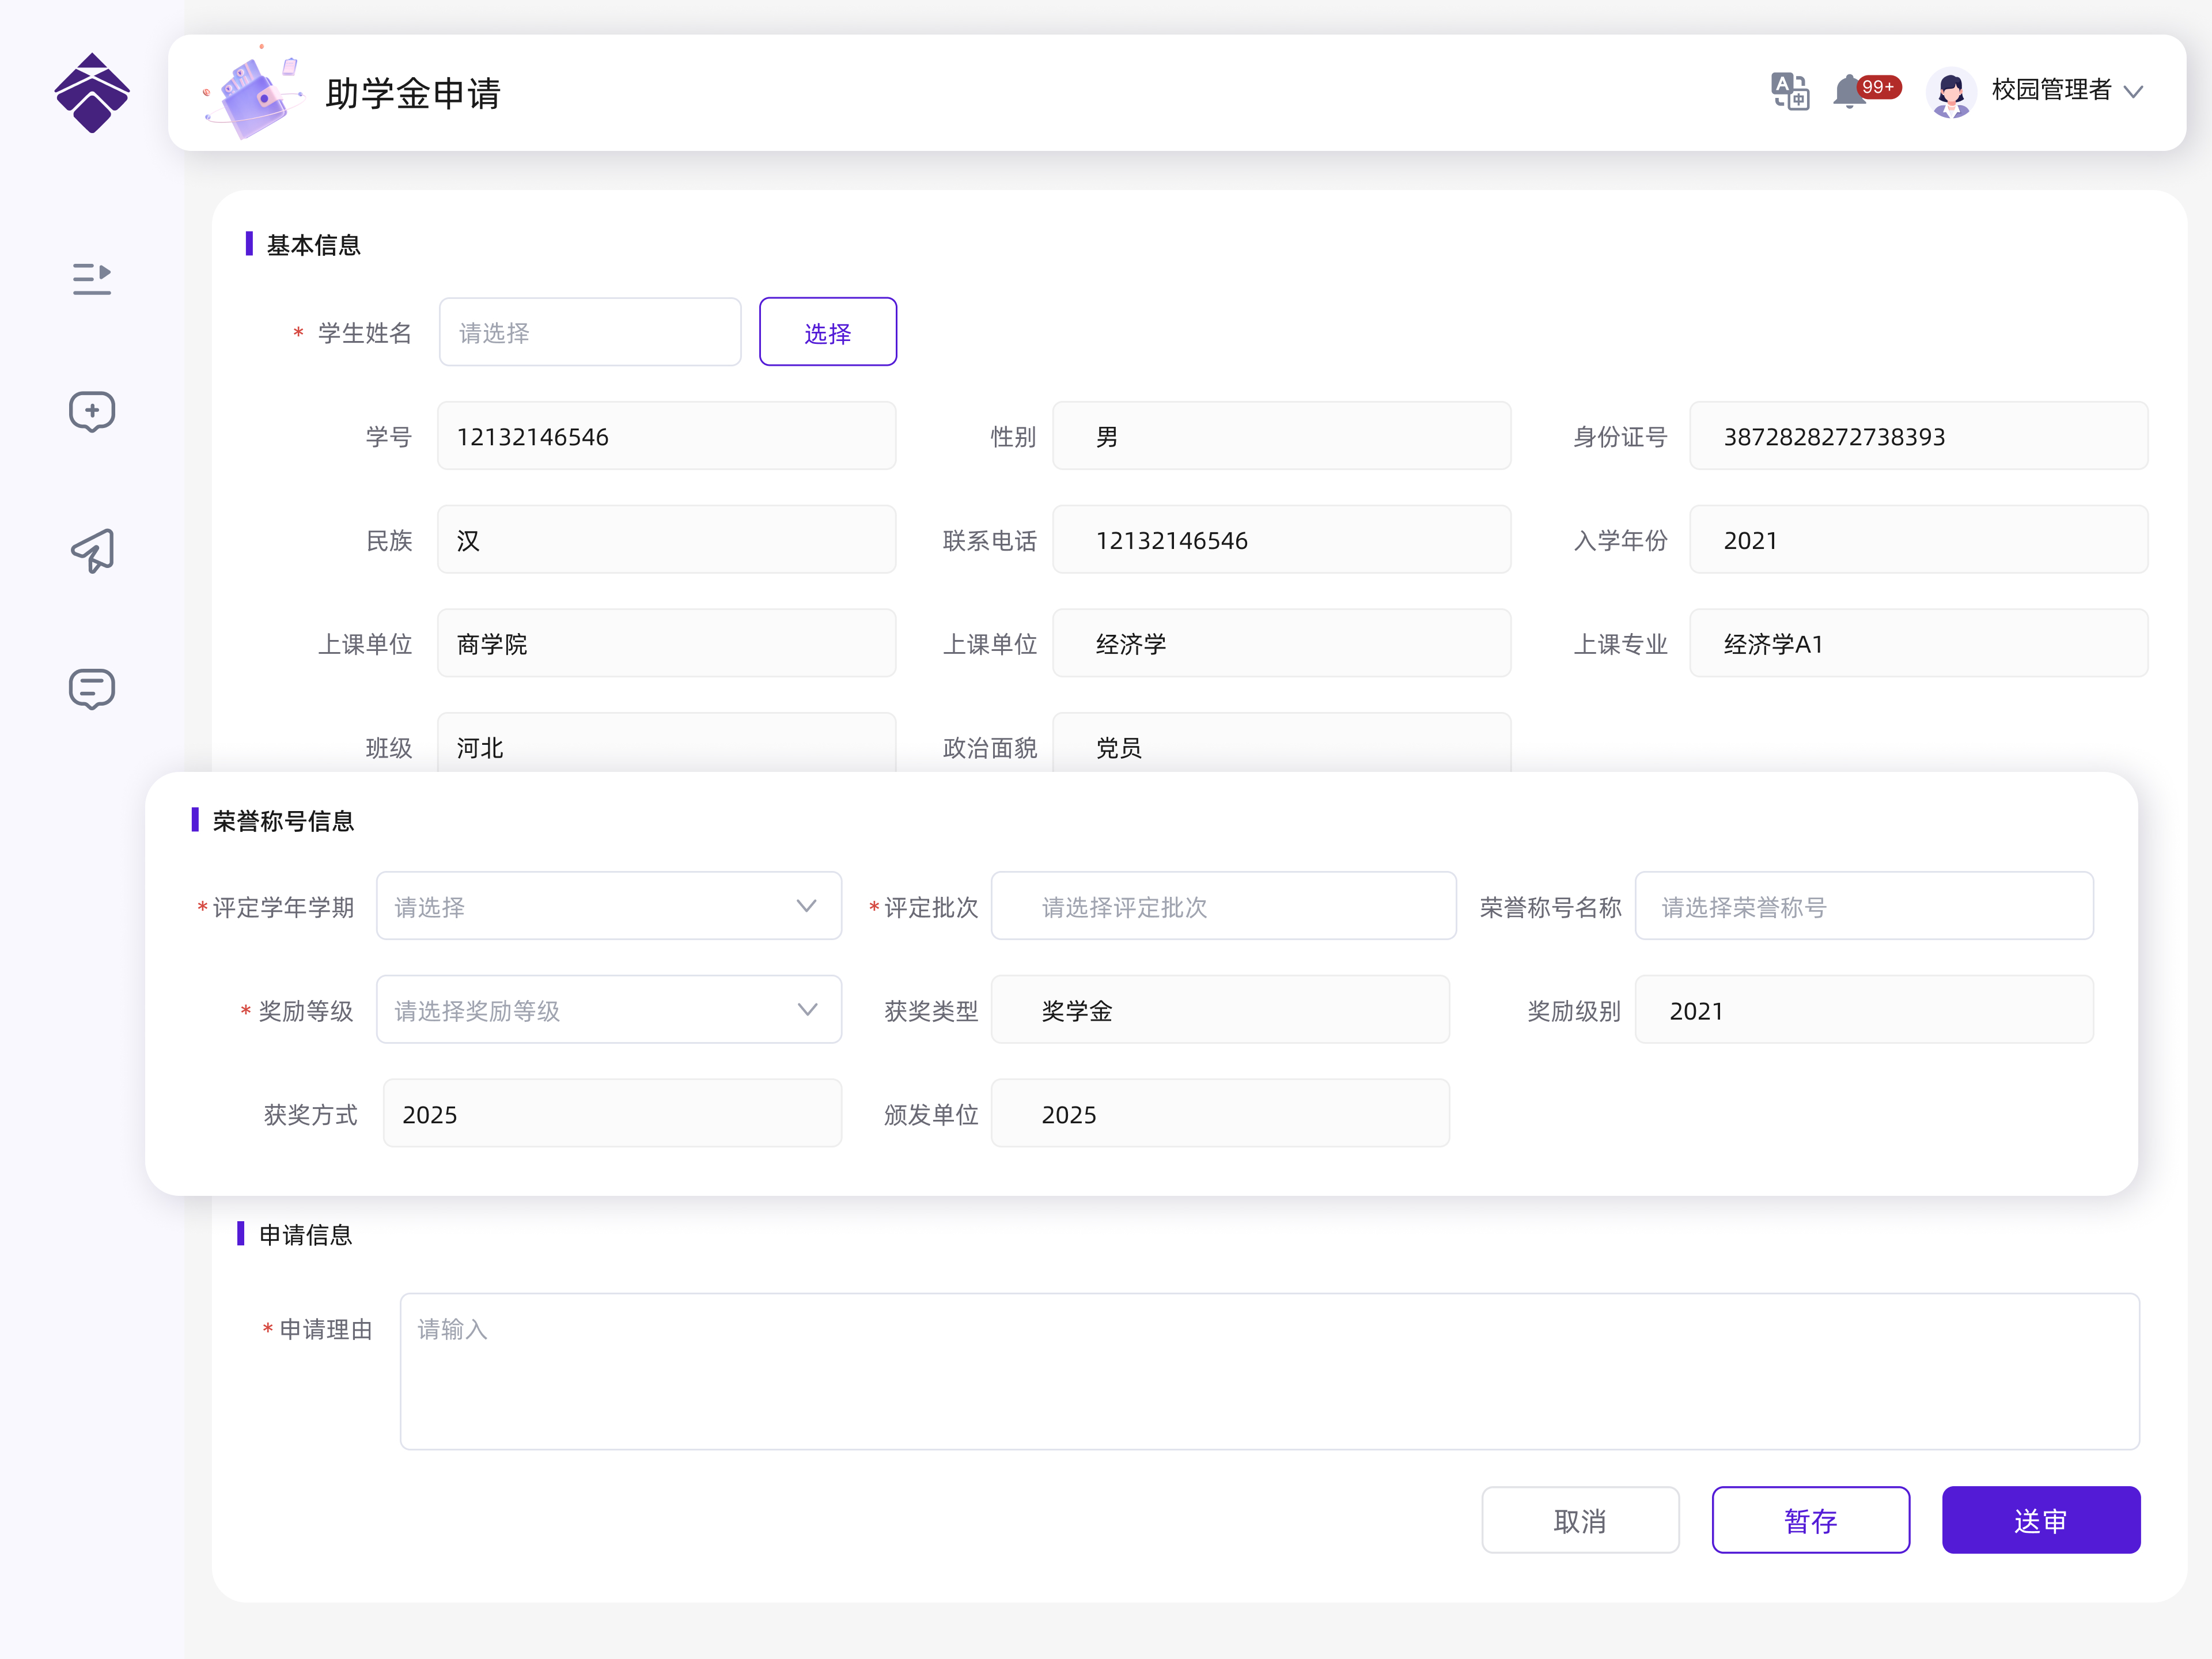Screen dimensions: 2212x1659
Task: Click the 选择 student picker button
Action: 827,332
